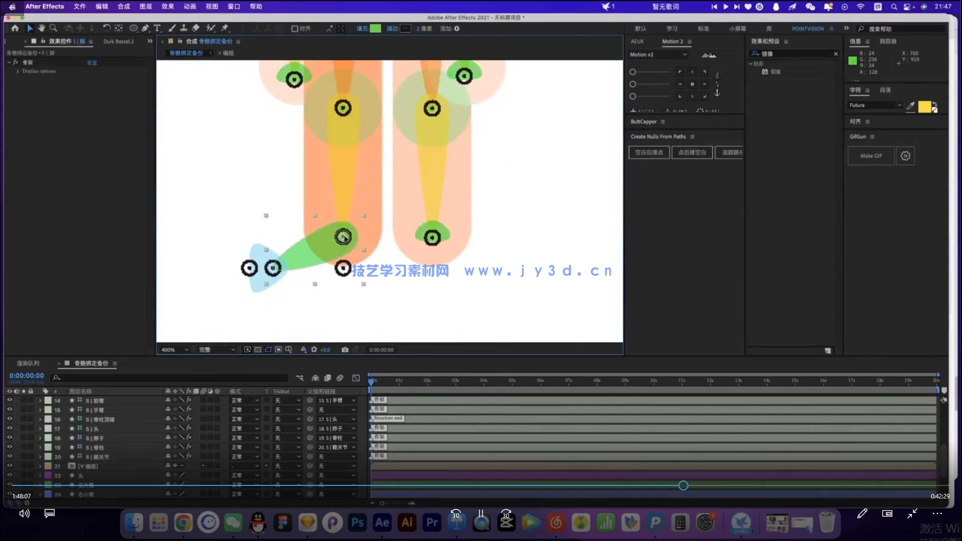Expand layer 17 properties arrow
The image size is (962, 541).
[x=40, y=429]
